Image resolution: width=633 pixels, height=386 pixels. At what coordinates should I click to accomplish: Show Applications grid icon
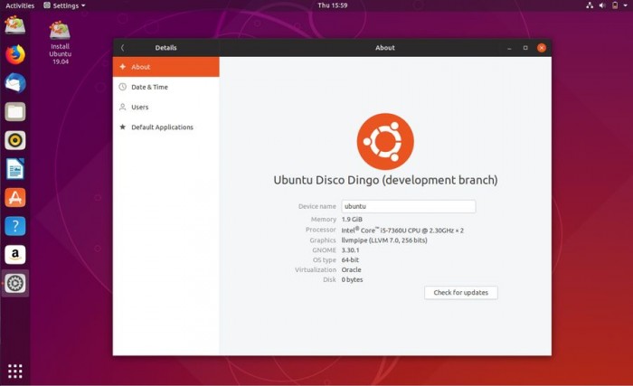(15, 371)
